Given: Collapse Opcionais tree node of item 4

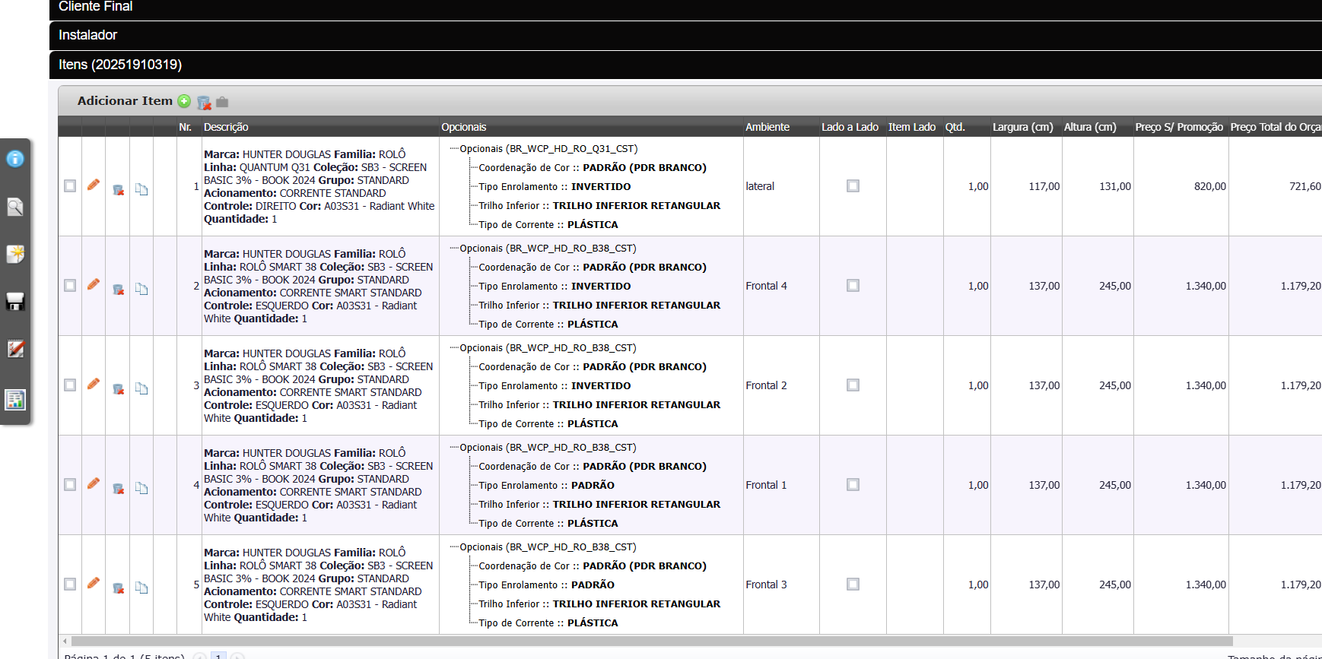Looking at the screenshot, I should pos(548,448).
